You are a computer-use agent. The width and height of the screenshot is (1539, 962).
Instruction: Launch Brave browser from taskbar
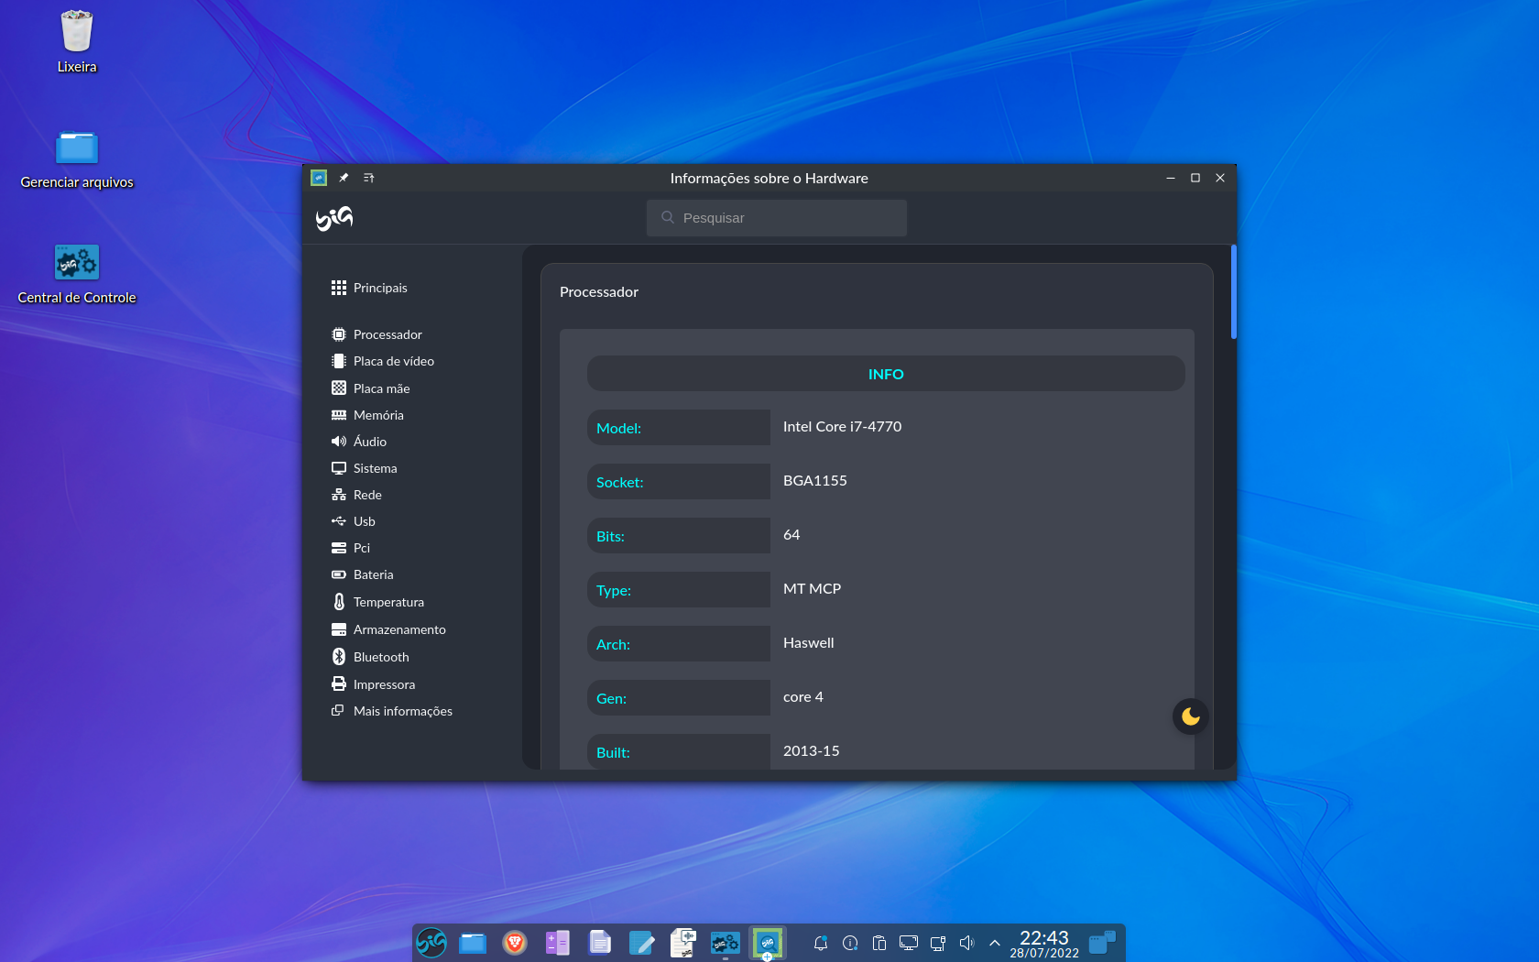(x=515, y=942)
